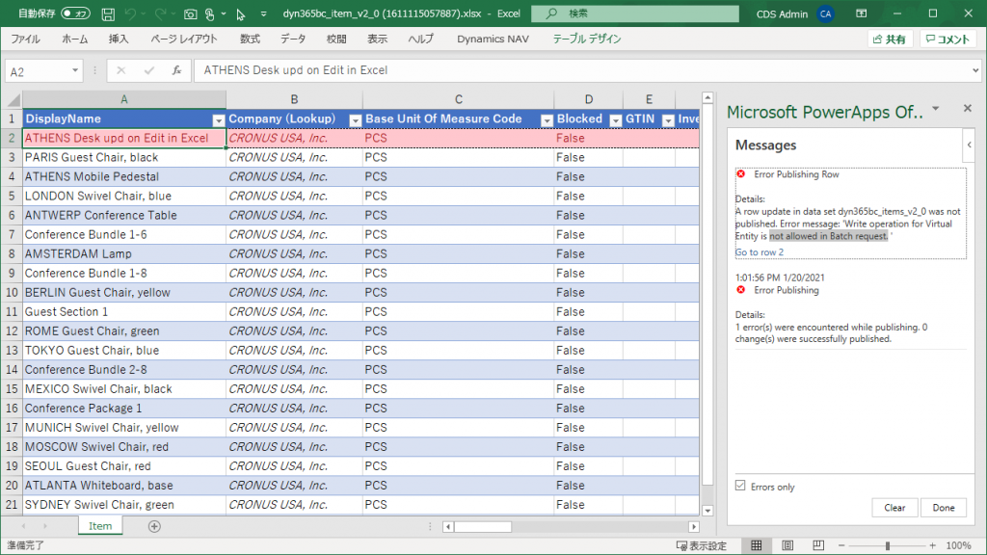
Task: Select the PARIS Guest Chair, black cell
Action: [124, 157]
